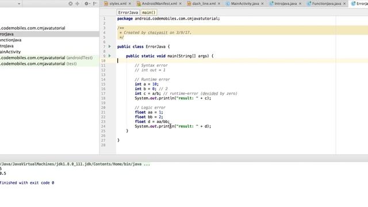Close the dash_line.xml tab
The image size is (368, 207).
(x=218, y=3)
